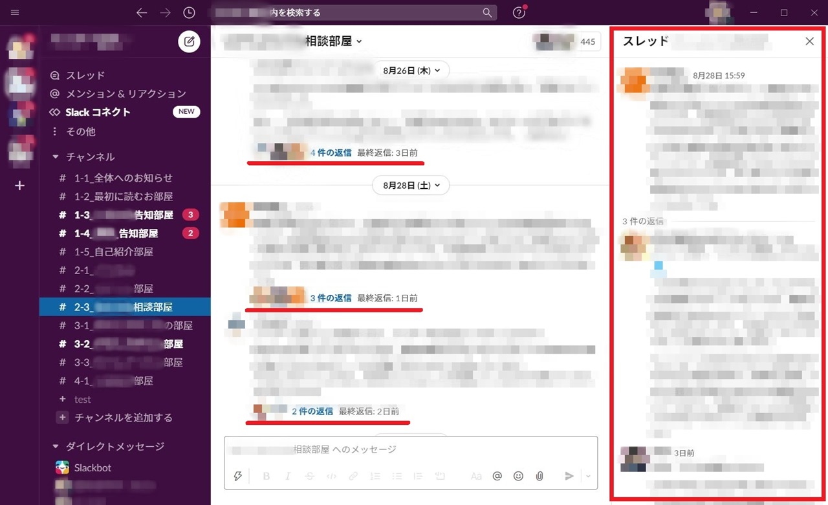The width and height of the screenshot is (828, 505).
Task: Mention someone with the @ icon
Action: [x=497, y=476]
